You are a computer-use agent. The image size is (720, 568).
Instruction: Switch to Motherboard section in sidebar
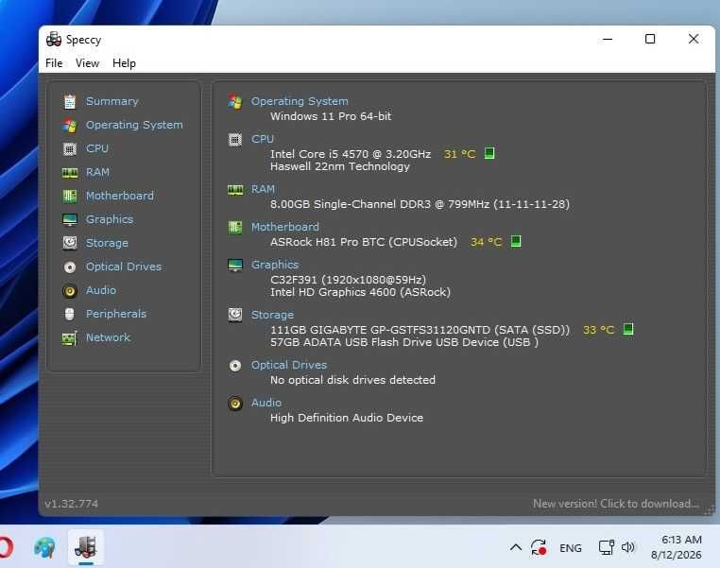[x=120, y=196]
